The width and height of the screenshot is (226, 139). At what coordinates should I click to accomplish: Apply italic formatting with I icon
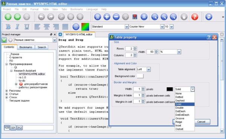pos(17,27)
